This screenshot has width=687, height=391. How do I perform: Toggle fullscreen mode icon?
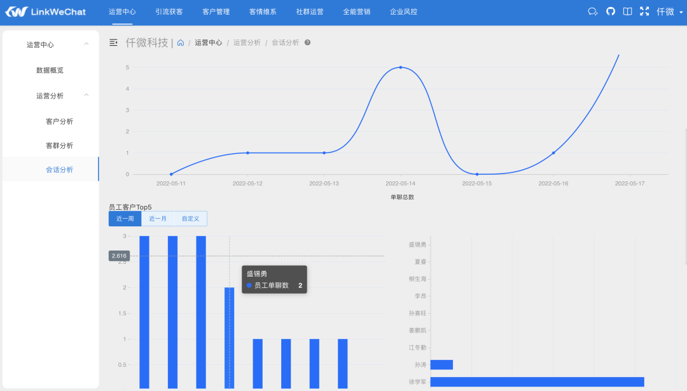(644, 12)
